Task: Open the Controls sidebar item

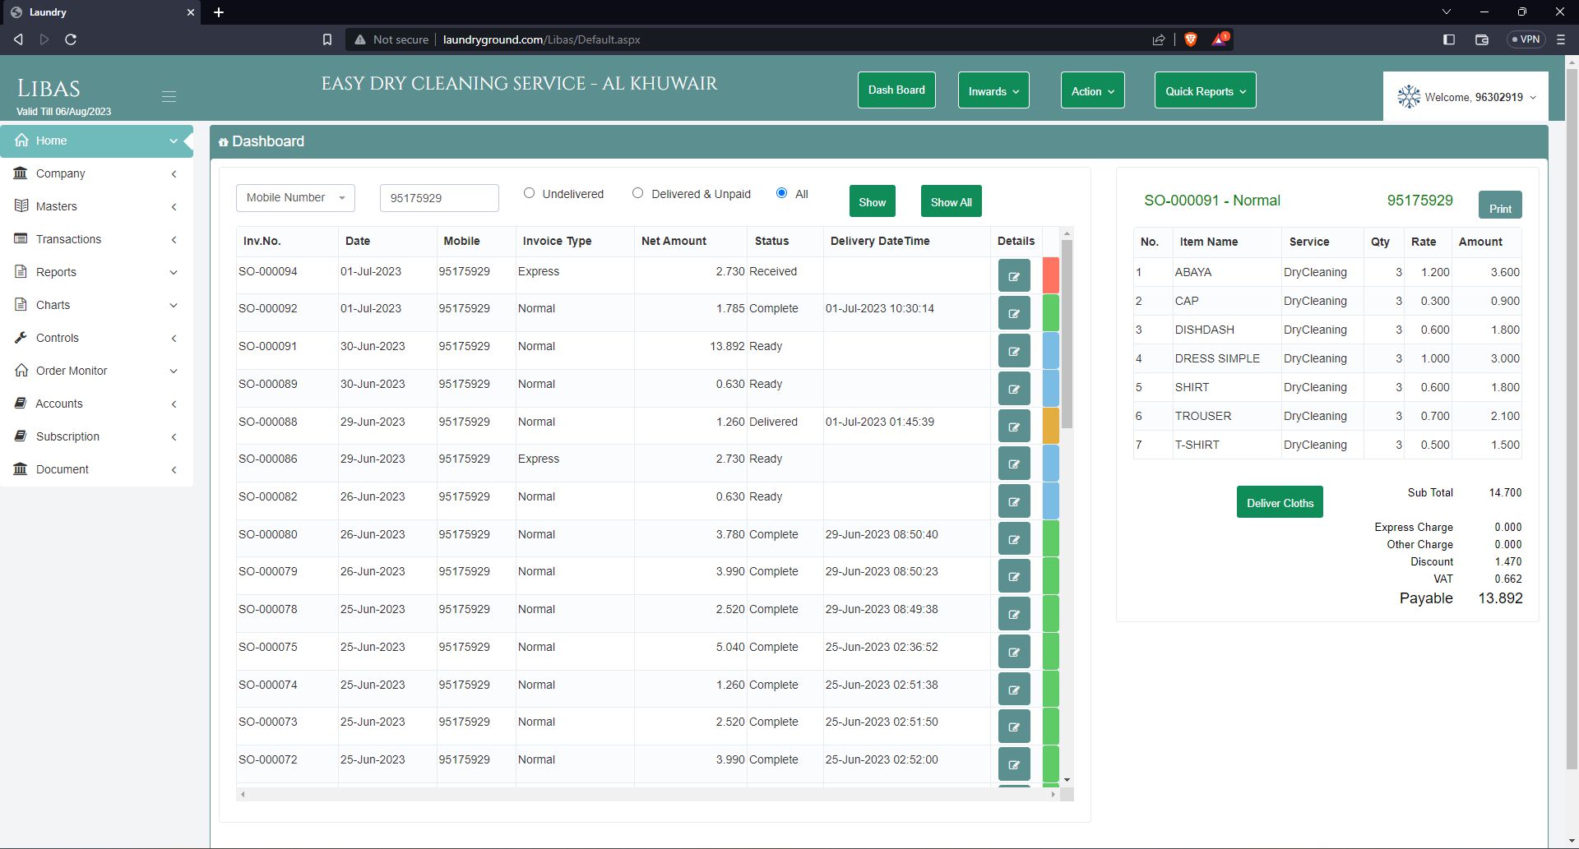Action: pos(96,338)
